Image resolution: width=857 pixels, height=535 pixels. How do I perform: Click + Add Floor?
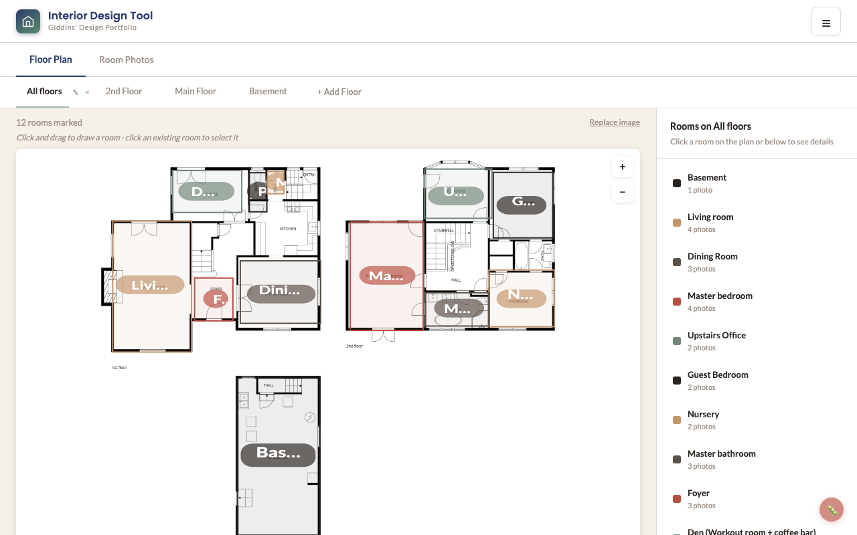(x=339, y=92)
